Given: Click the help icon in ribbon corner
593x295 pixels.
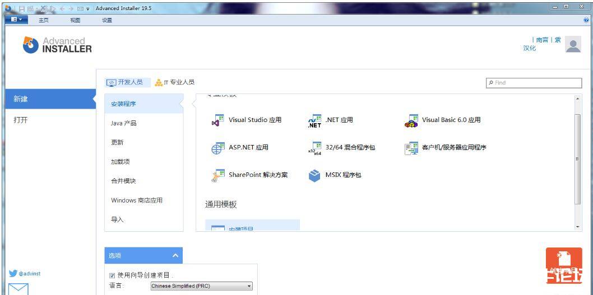Looking at the screenshot, I should pyautogui.click(x=587, y=20).
